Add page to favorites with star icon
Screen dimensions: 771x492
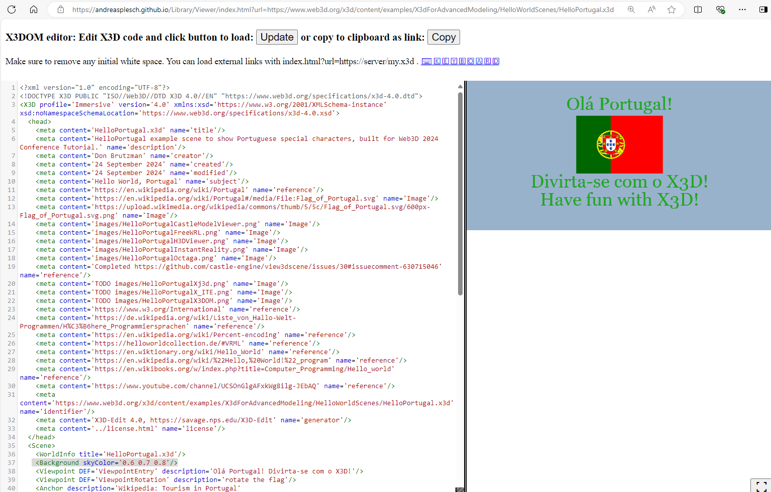pos(672,10)
